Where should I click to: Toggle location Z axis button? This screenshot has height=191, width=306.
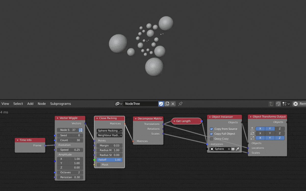click(x=280, y=129)
